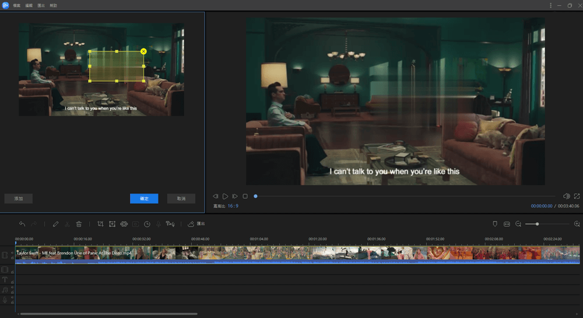This screenshot has width=583, height=318.
Task: Click the 匯出 export toolbar button
Action: (x=196, y=224)
